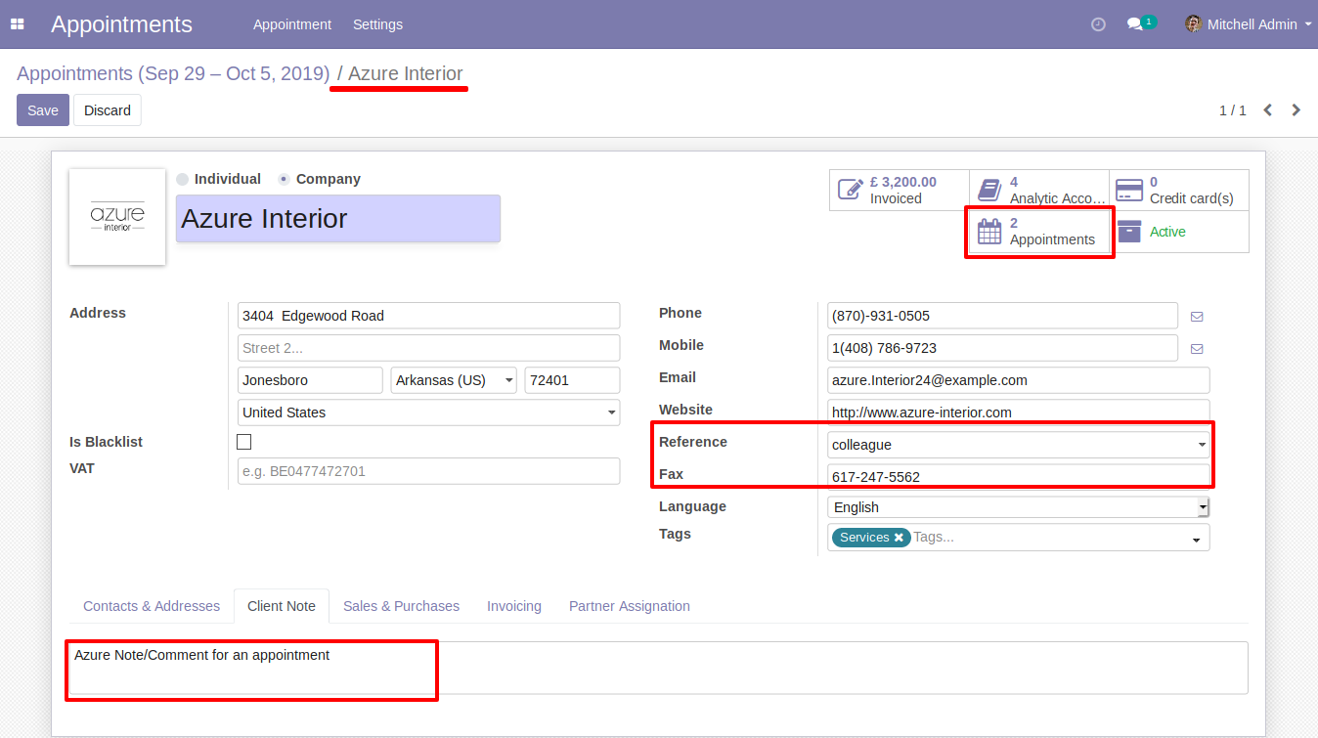
Task: Open the apps grid menu icon
Action: click(18, 24)
